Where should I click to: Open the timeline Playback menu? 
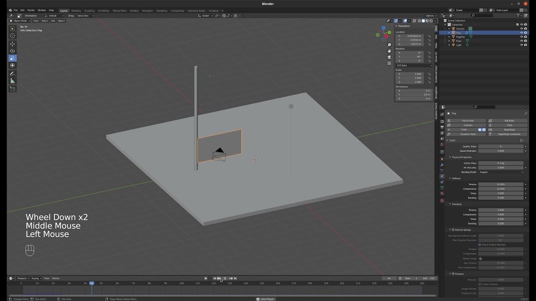point(23,278)
